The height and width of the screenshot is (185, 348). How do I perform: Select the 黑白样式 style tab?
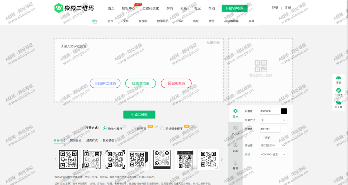coord(59,140)
